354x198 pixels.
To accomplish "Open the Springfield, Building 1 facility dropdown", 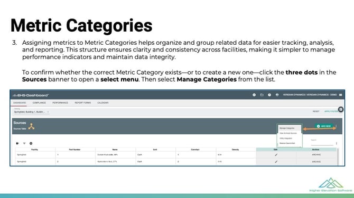I will [x=31, y=112].
